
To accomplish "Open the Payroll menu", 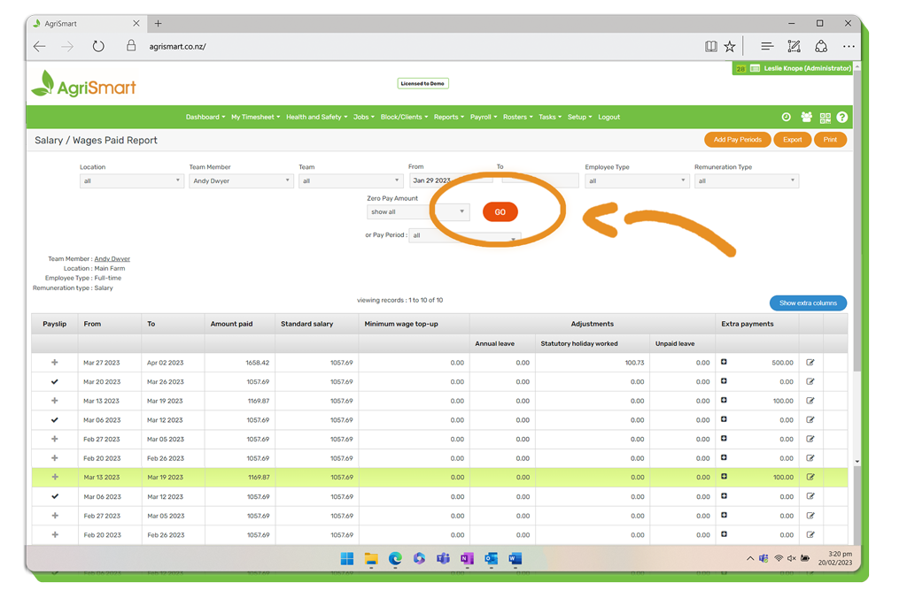I will click(483, 117).
